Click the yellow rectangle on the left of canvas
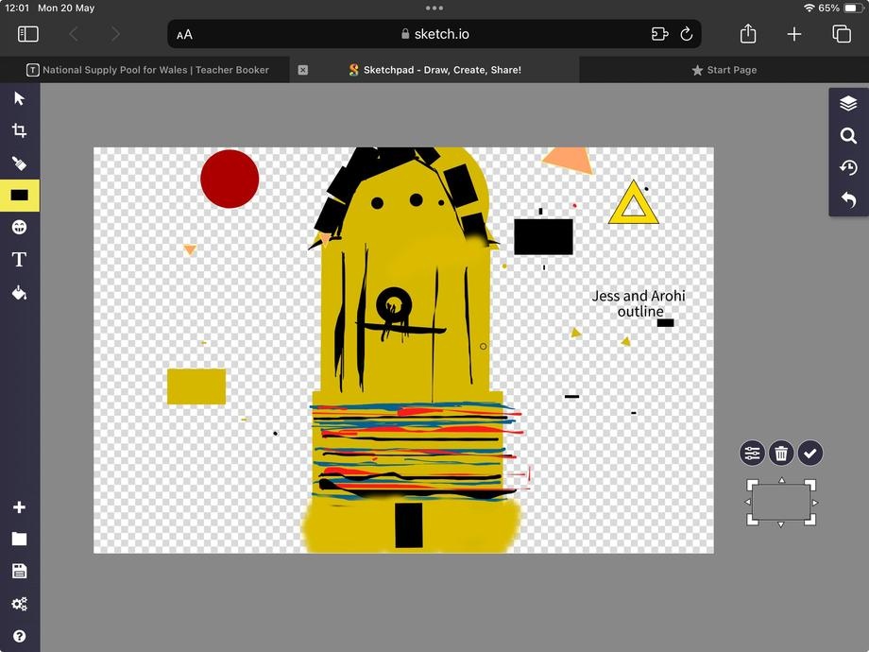Screen dimensions: 869x652 pyautogui.click(x=196, y=386)
